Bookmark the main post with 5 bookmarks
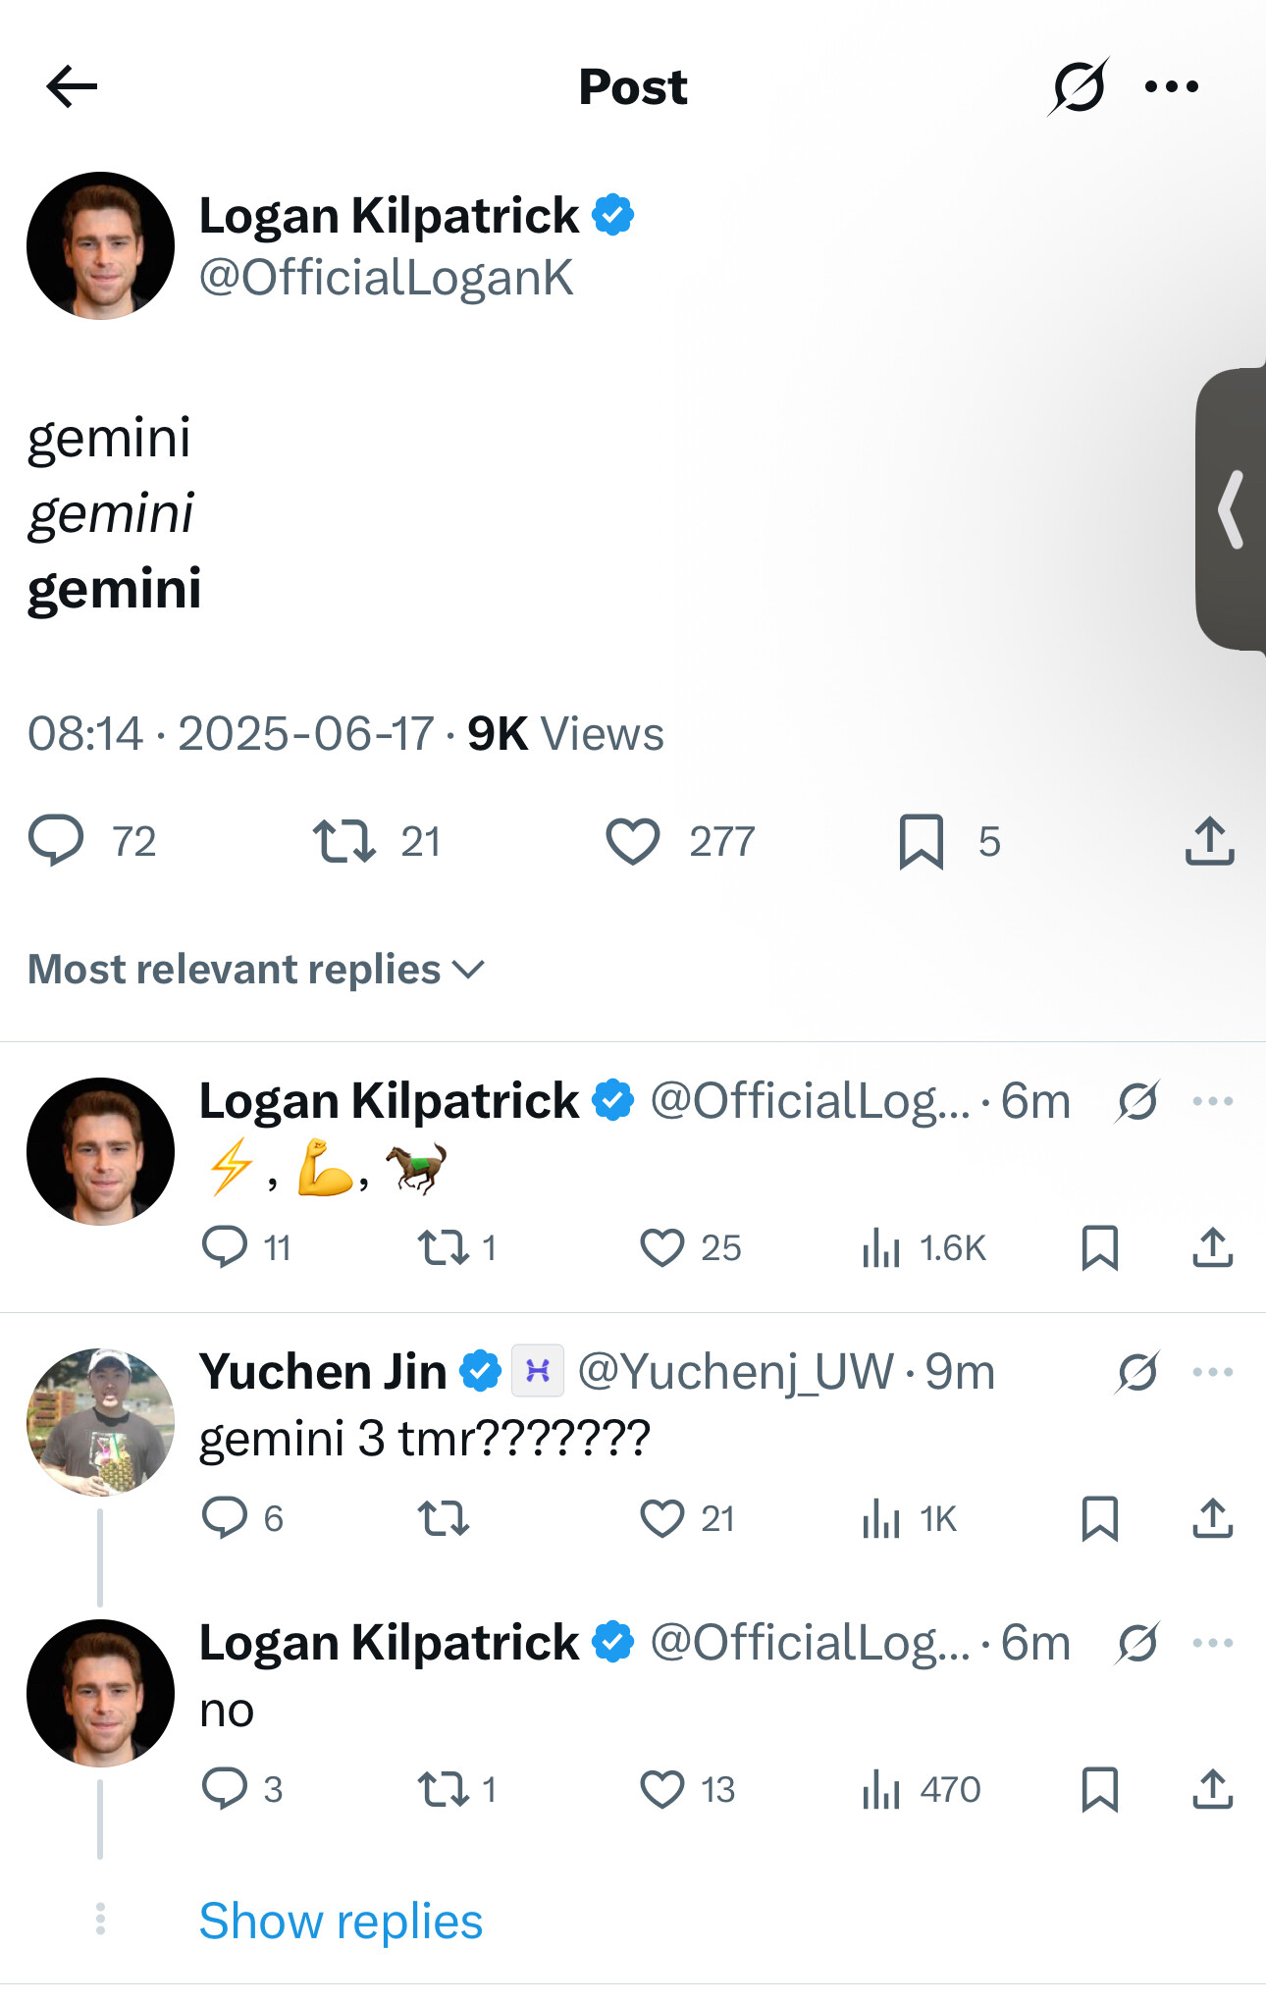Viewport: 1266px width, 2003px height. pos(921,841)
